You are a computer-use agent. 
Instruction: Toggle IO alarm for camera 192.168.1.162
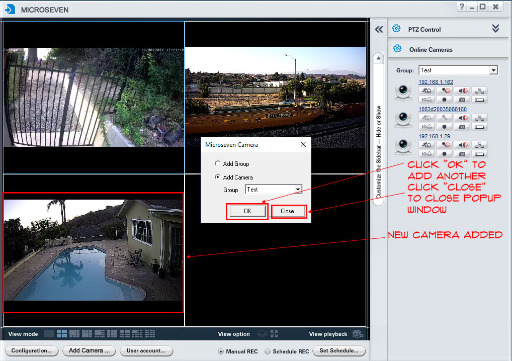point(426,100)
